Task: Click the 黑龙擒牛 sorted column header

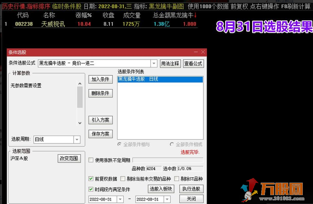Action: 183,15
